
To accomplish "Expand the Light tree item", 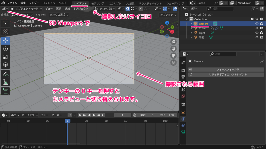I will click(x=191, y=33).
